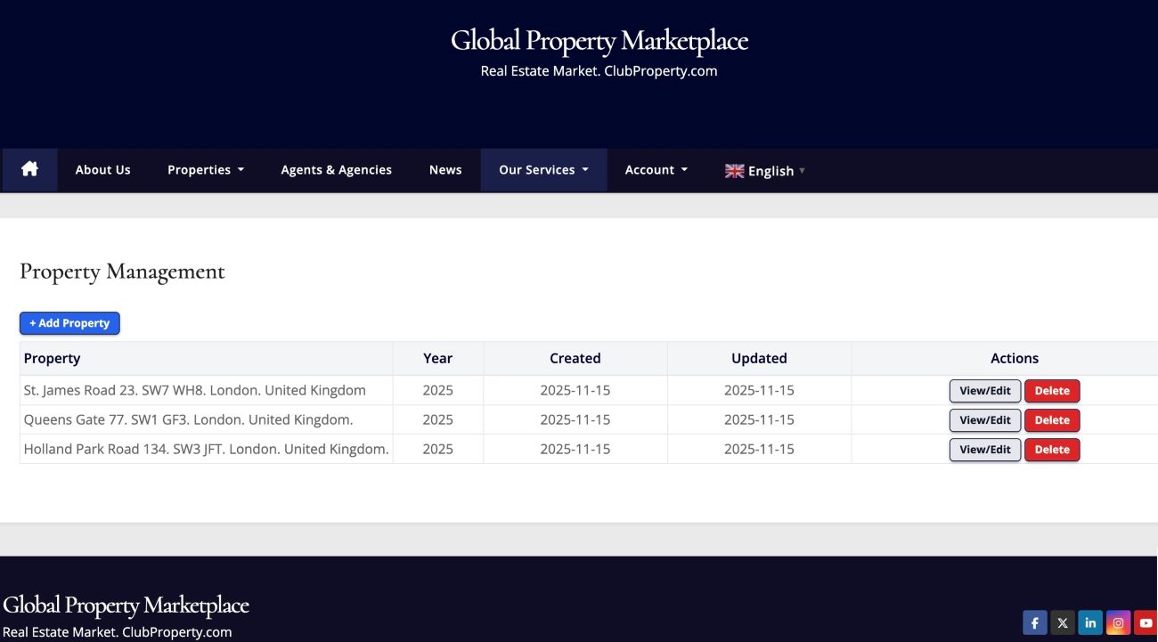This screenshot has height=642, width=1158.
Task: Navigate to the About Us page
Action: coord(102,169)
